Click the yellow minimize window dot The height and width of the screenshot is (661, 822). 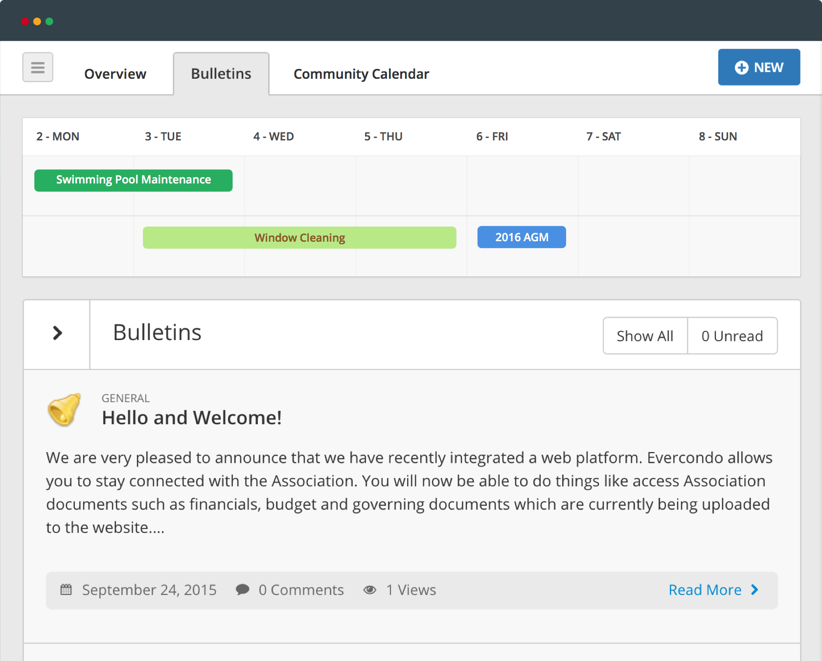coord(37,22)
